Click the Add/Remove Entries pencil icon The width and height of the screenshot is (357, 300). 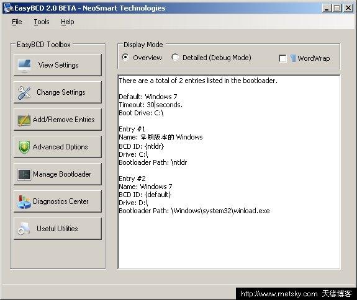click(24, 120)
